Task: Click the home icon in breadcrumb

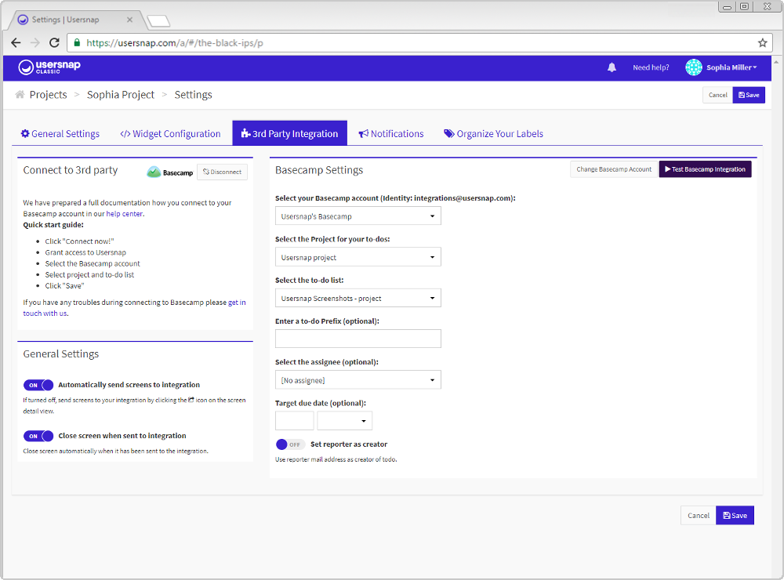Action: (x=20, y=95)
